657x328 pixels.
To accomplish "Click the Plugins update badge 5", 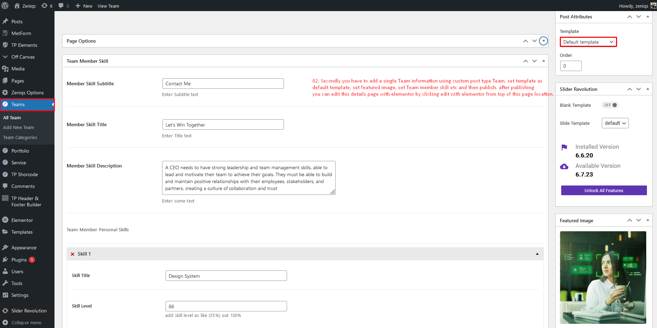I will 32,260.
